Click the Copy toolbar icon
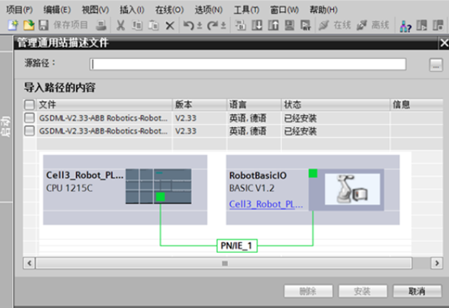Viewport: 449px width, 308px height. 137,25
